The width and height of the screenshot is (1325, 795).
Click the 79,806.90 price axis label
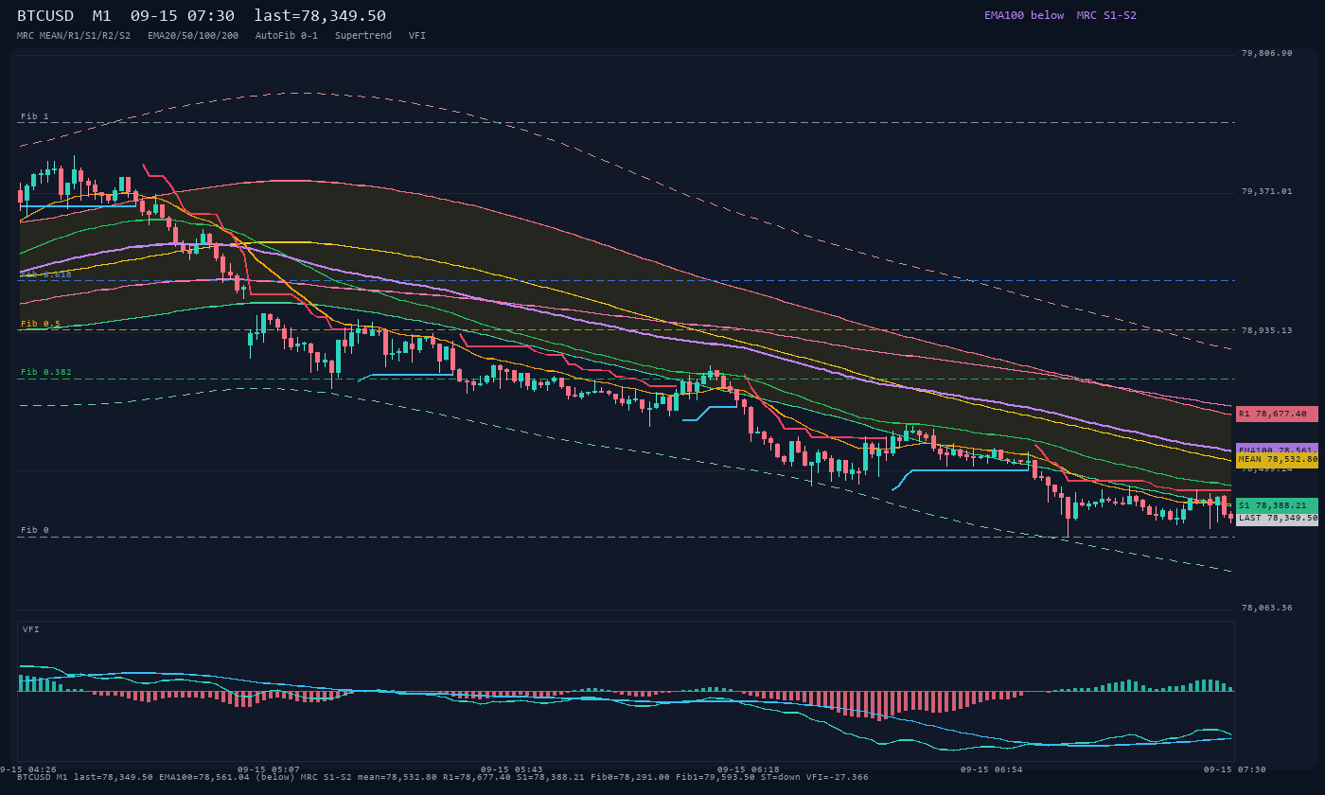click(1266, 54)
